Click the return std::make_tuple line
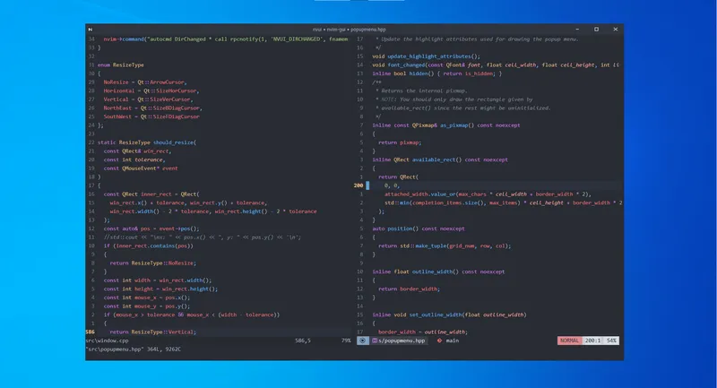The height and width of the screenshot is (388, 717). click(x=445, y=246)
